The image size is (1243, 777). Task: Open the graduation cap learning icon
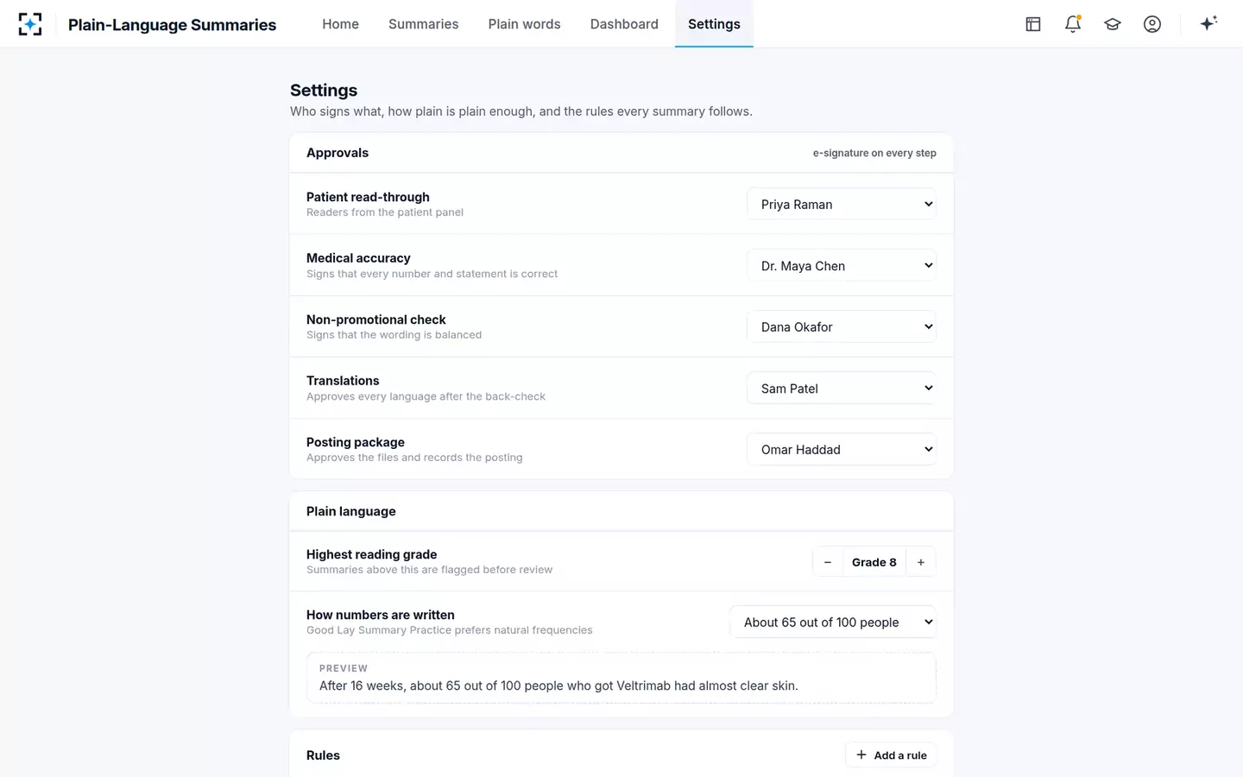[1113, 24]
